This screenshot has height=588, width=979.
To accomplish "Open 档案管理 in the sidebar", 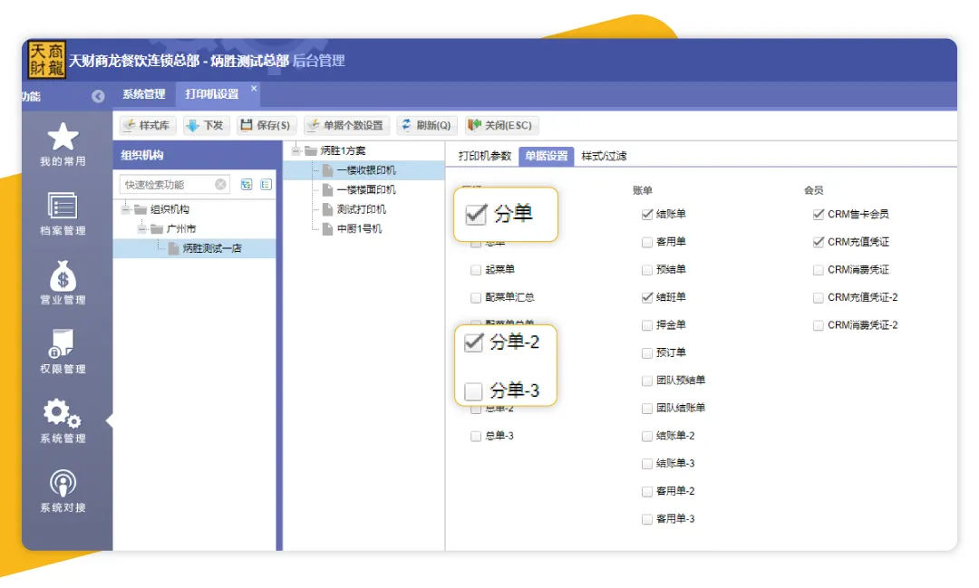I will pos(63,207).
